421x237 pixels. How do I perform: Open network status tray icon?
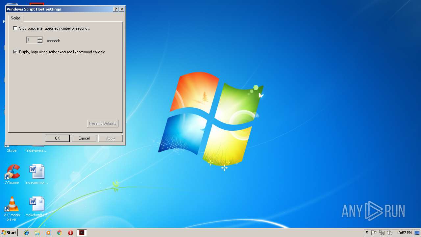pos(382,233)
